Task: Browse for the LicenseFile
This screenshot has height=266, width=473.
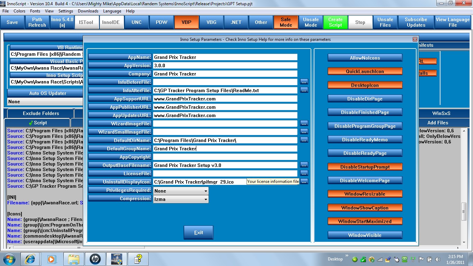Action: [x=304, y=174]
